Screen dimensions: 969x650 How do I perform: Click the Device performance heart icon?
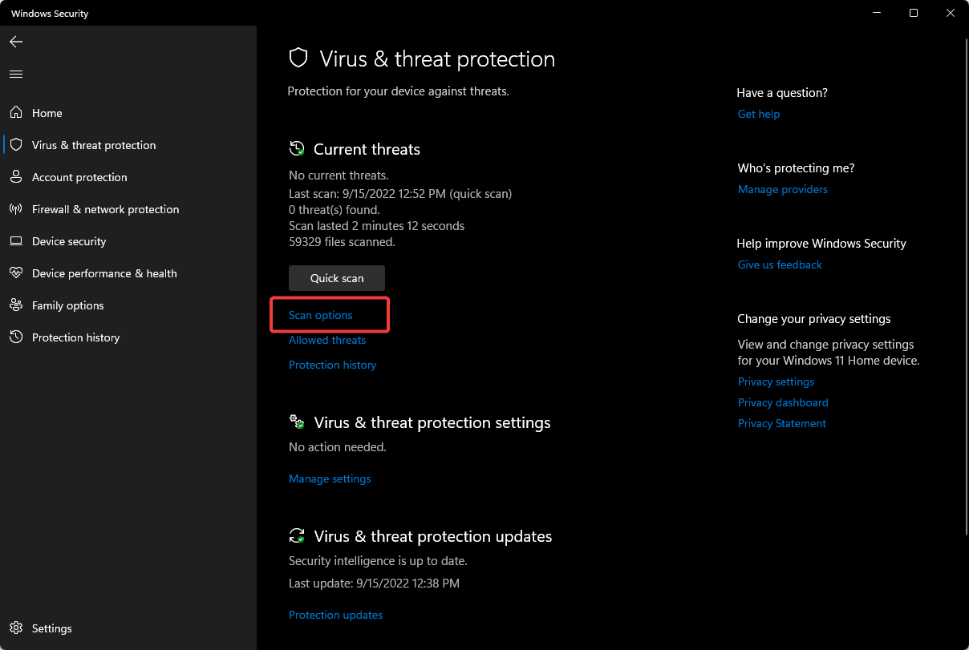pos(16,273)
